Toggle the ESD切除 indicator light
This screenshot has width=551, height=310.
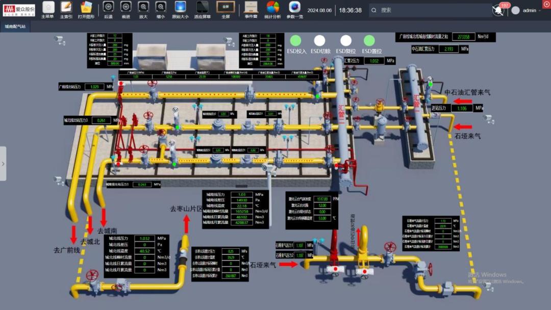tap(319, 41)
